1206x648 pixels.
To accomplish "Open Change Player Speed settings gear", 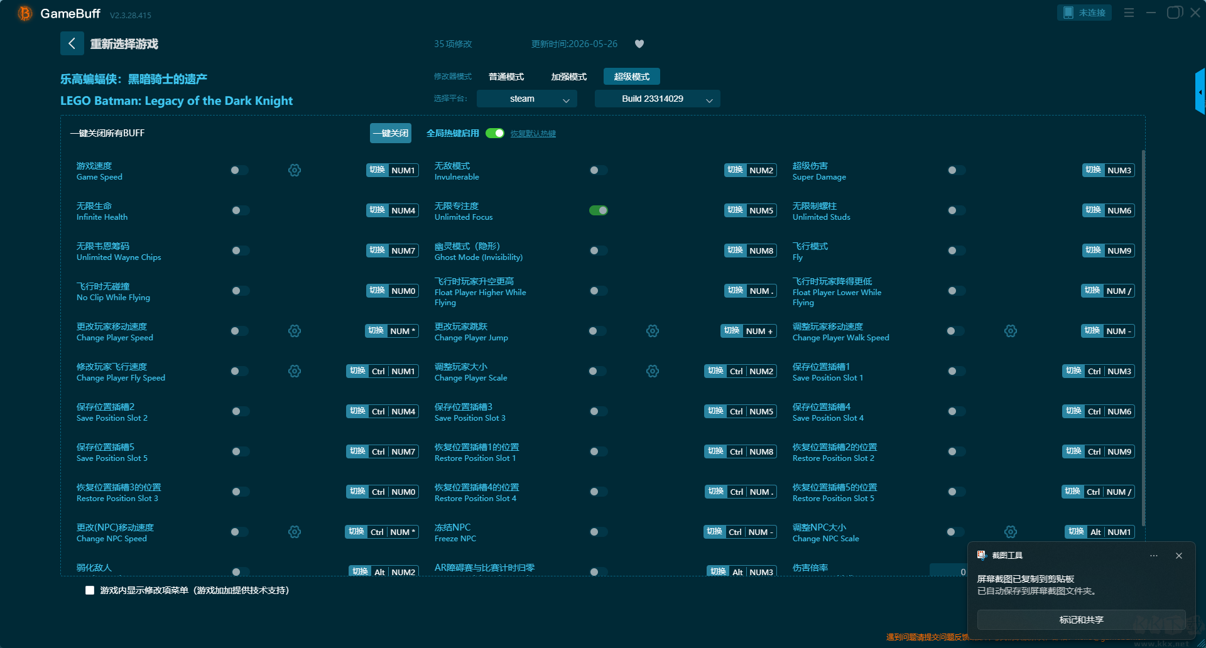I will click(295, 331).
